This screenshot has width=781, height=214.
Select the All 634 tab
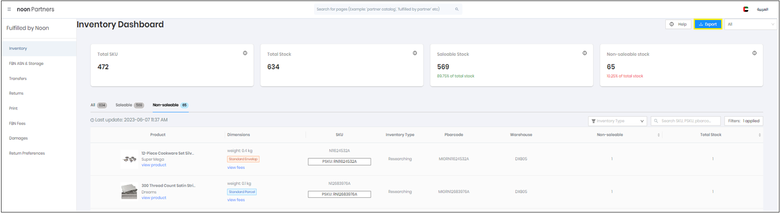[99, 105]
